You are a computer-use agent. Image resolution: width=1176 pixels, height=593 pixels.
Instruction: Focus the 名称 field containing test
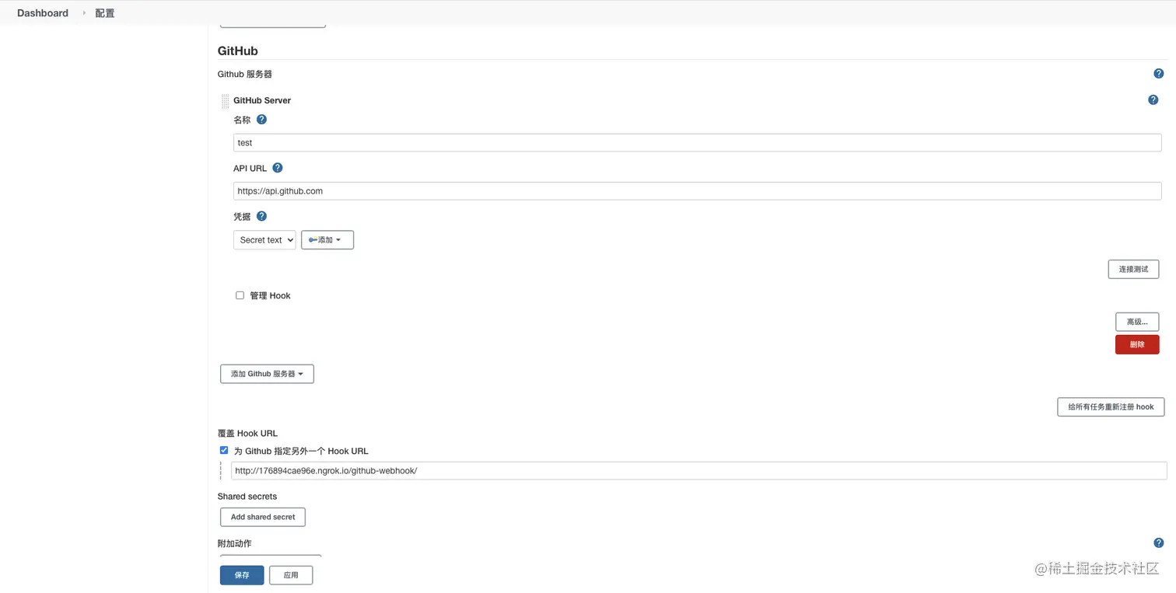point(697,142)
